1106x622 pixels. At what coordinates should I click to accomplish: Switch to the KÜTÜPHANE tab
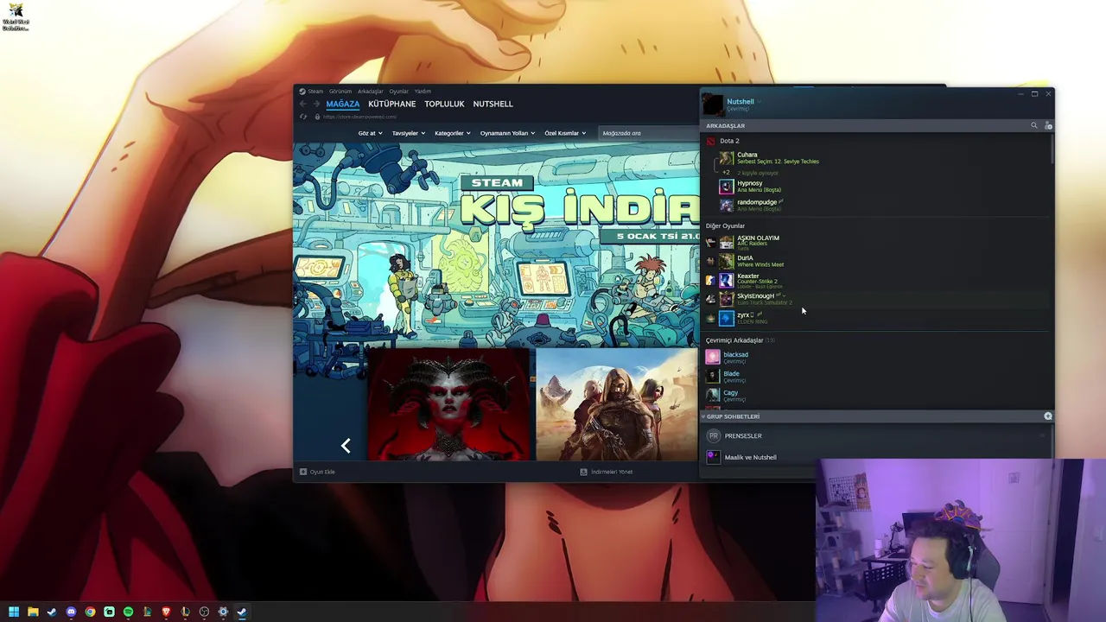(x=392, y=104)
